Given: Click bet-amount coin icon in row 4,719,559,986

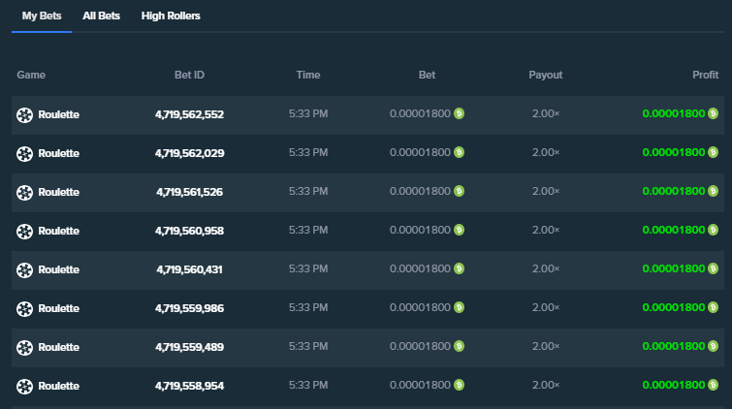Looking at the screenshot, I should coord(459,307).
